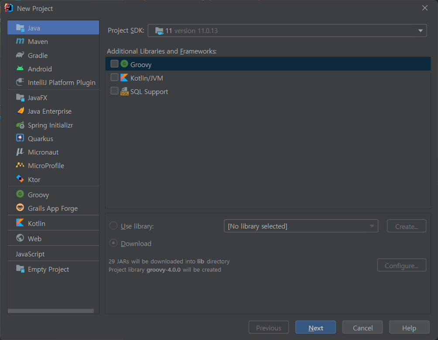Click the Create... library button
This screenshot has height=340, width=438.
pyautogui.click(x=407, y=226)
